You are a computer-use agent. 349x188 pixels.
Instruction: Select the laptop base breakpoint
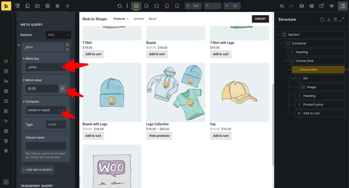tap(136, 6)
